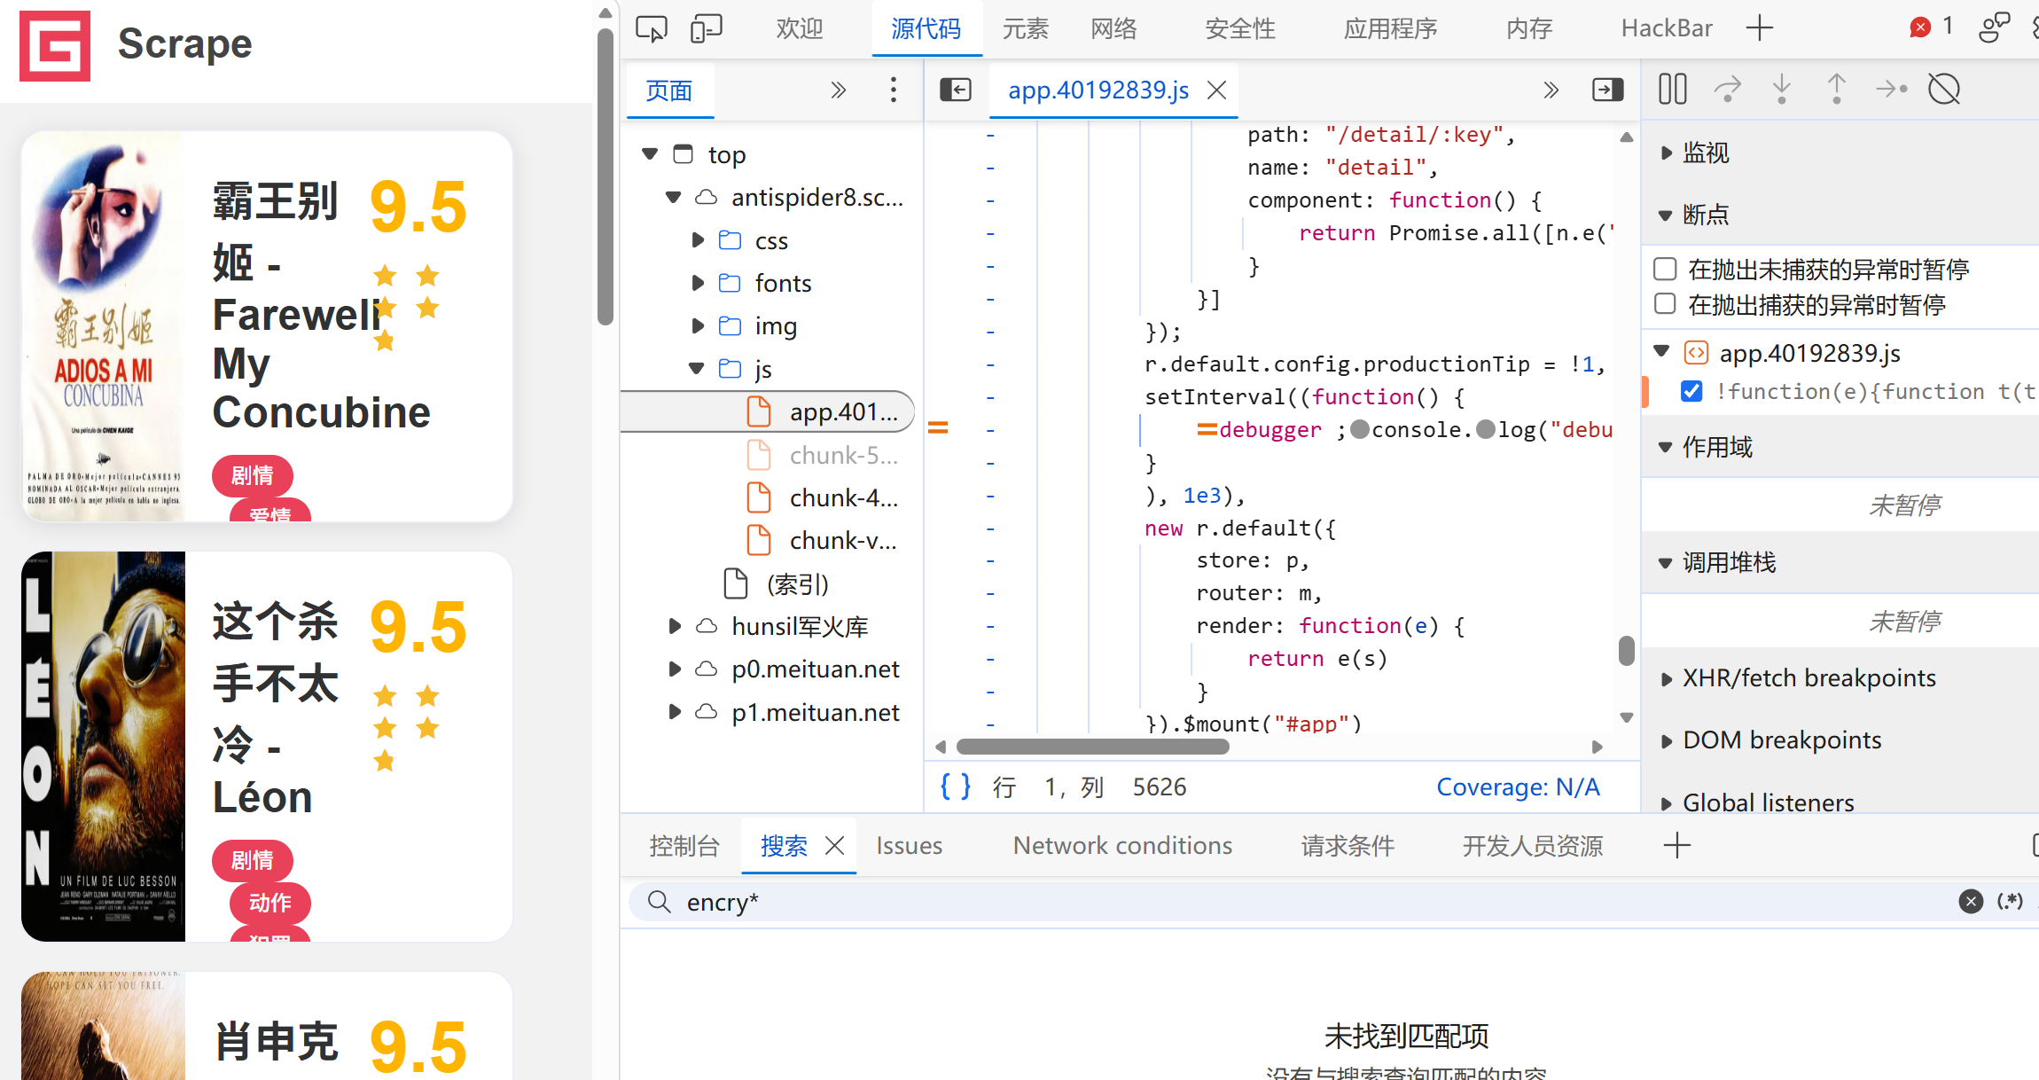Deactivate all breakpoints icon
The height and width of the screenshot is (1080, 2039).
pos(1944,89)
